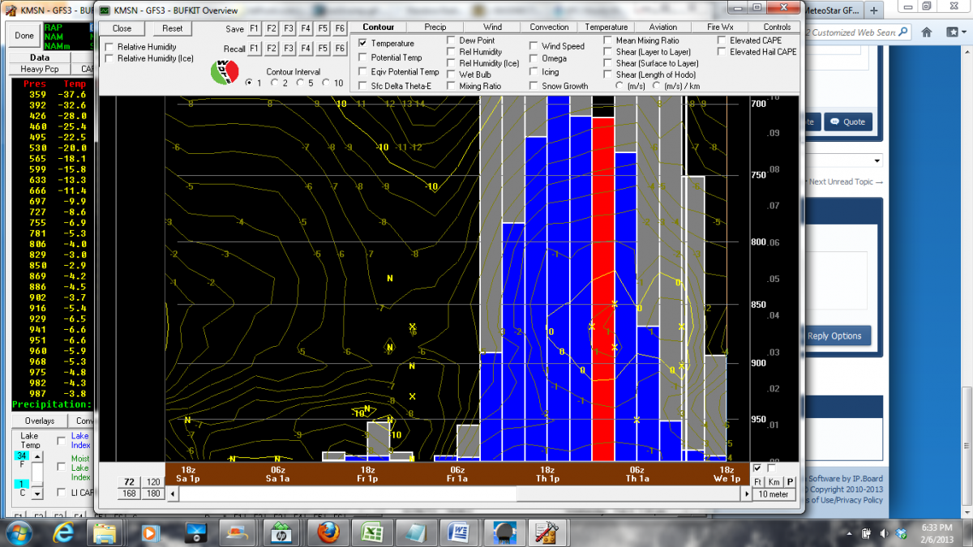This screenshot has width=973, height=547.
Task: Click Done in the background BUFKIT window
Action: (24, 36)
